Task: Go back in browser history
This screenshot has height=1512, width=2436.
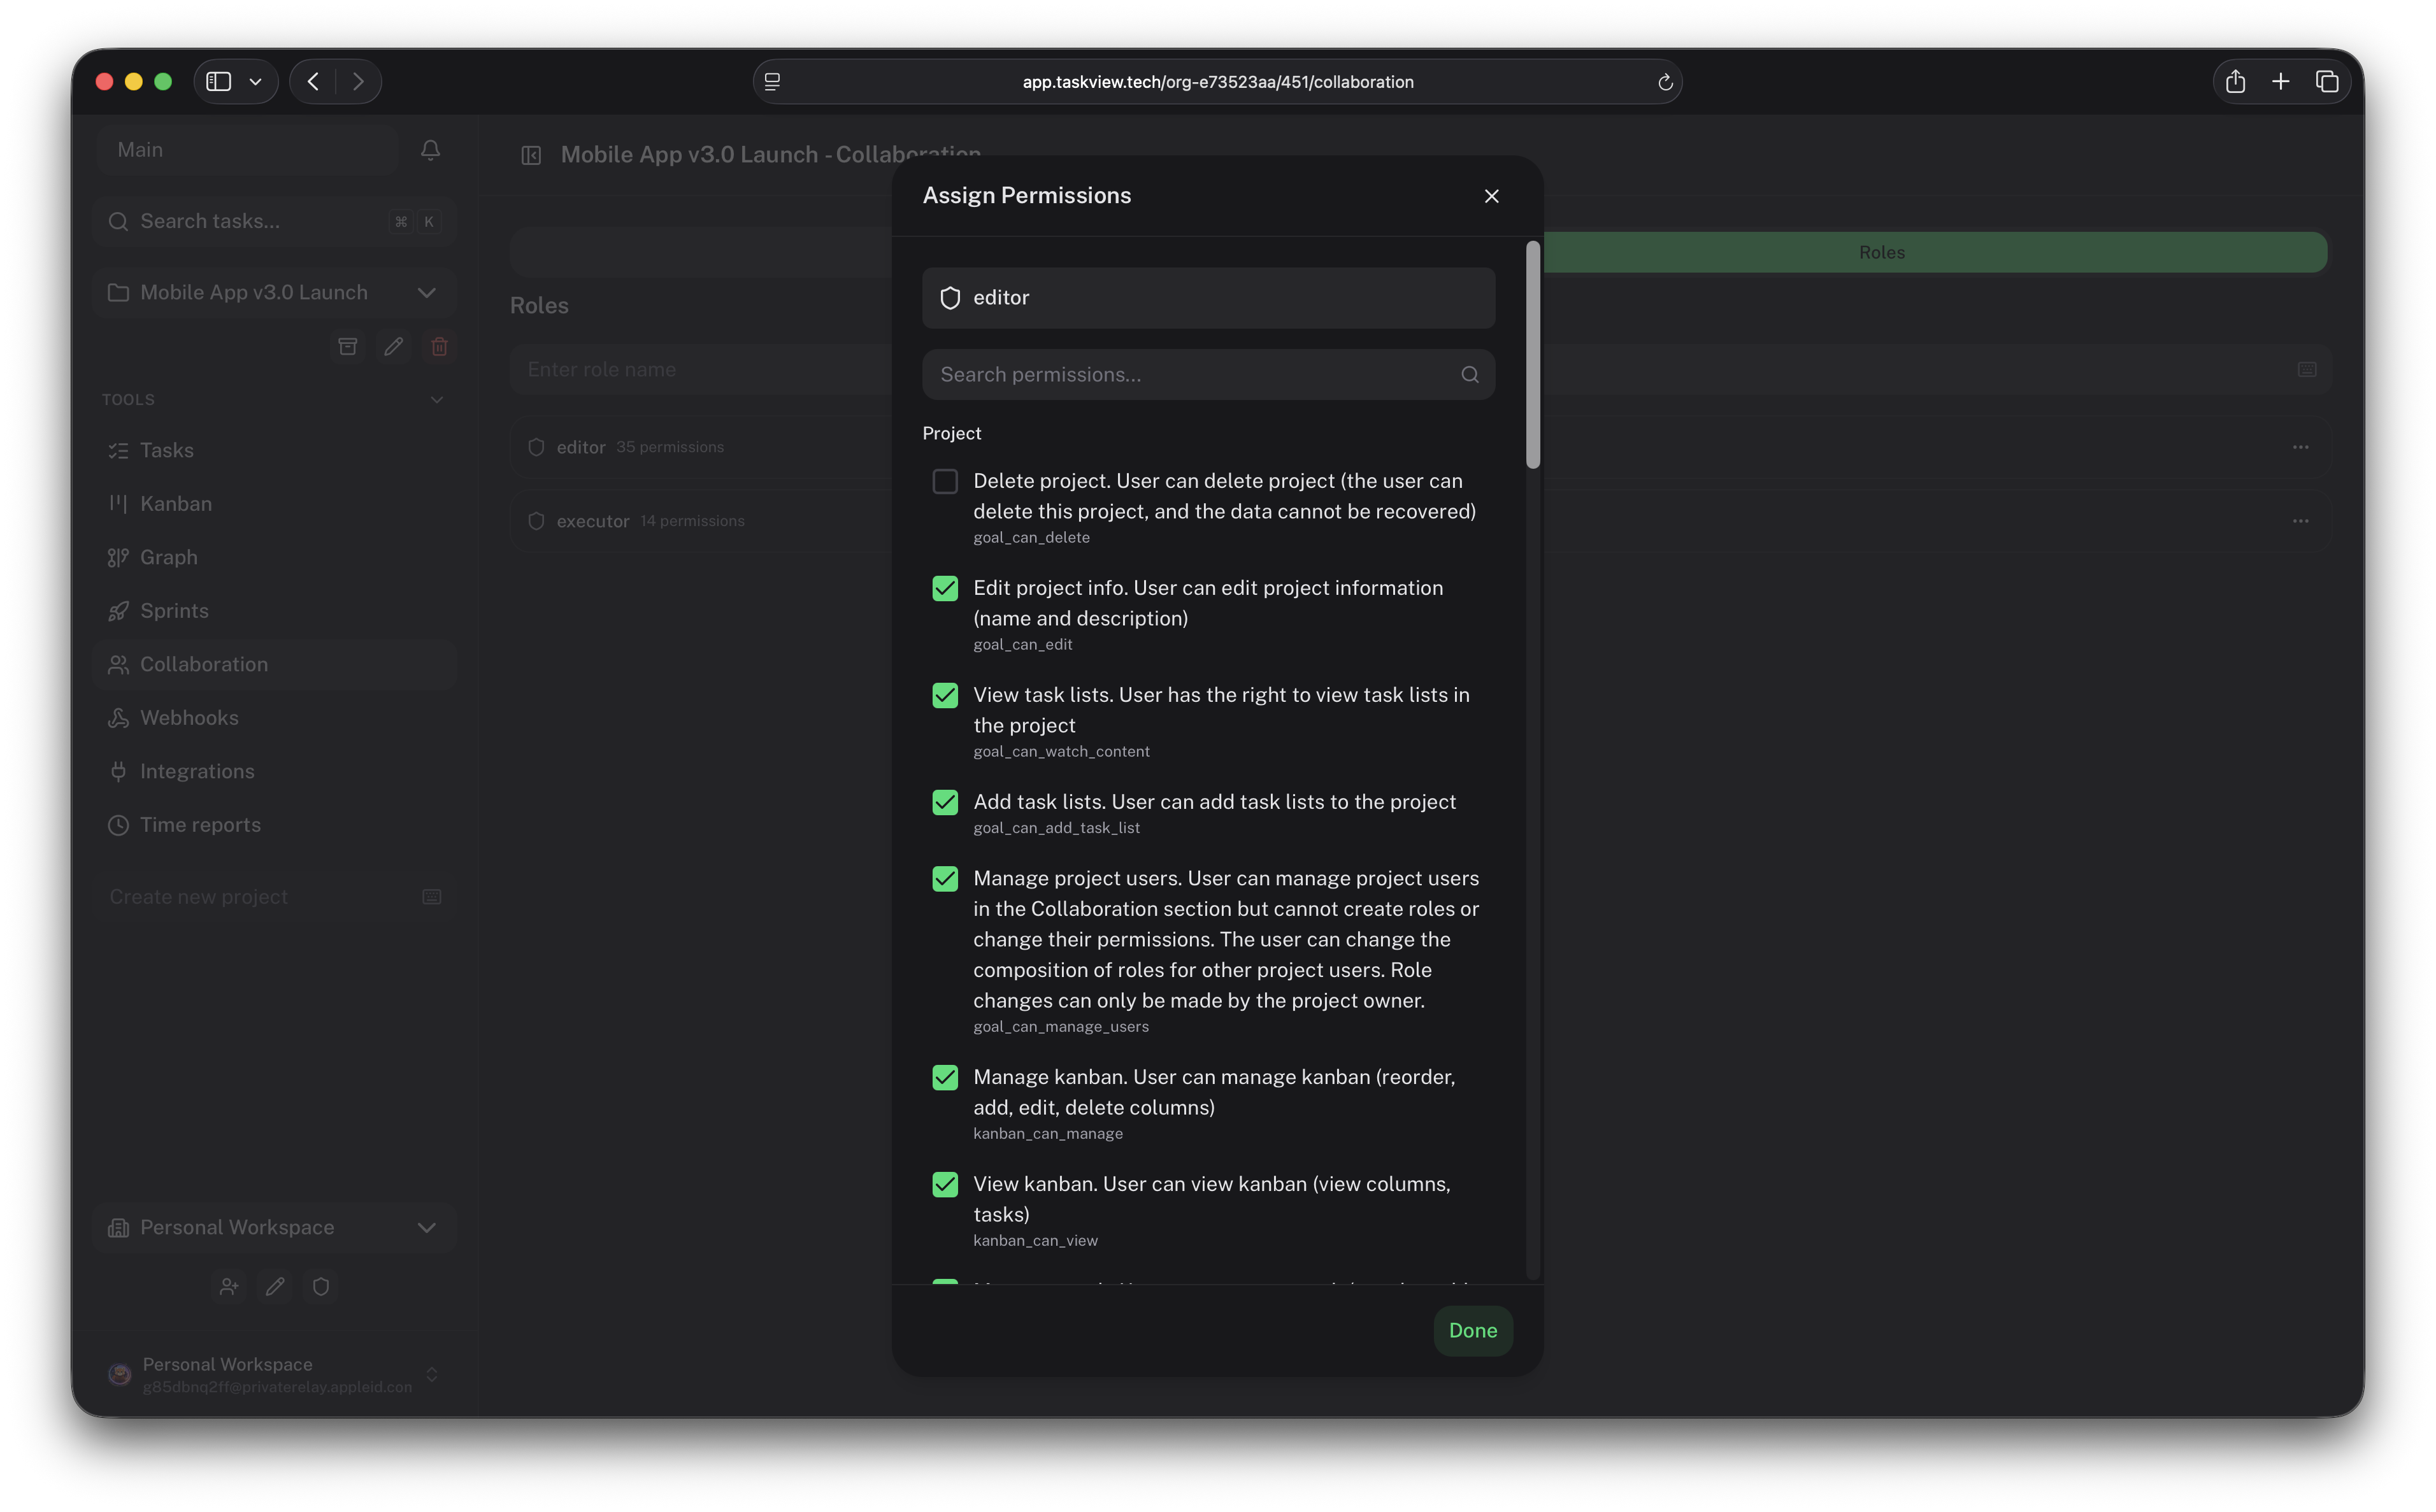Action: click(x=313, y=82)
